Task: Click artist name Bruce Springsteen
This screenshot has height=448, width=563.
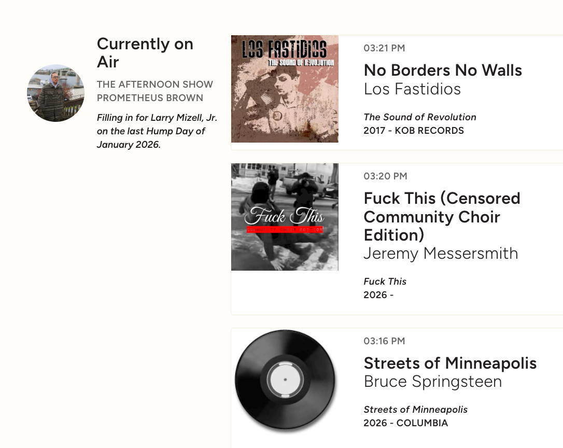Action: 432,382
